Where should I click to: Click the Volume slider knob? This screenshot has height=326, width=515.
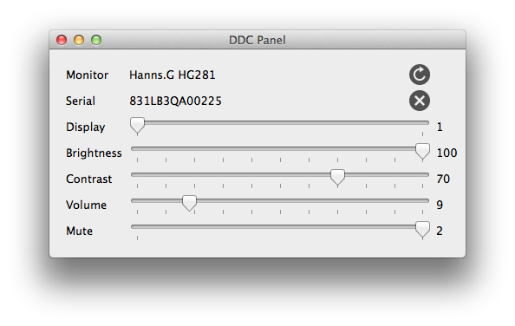[x=189, y=203]
